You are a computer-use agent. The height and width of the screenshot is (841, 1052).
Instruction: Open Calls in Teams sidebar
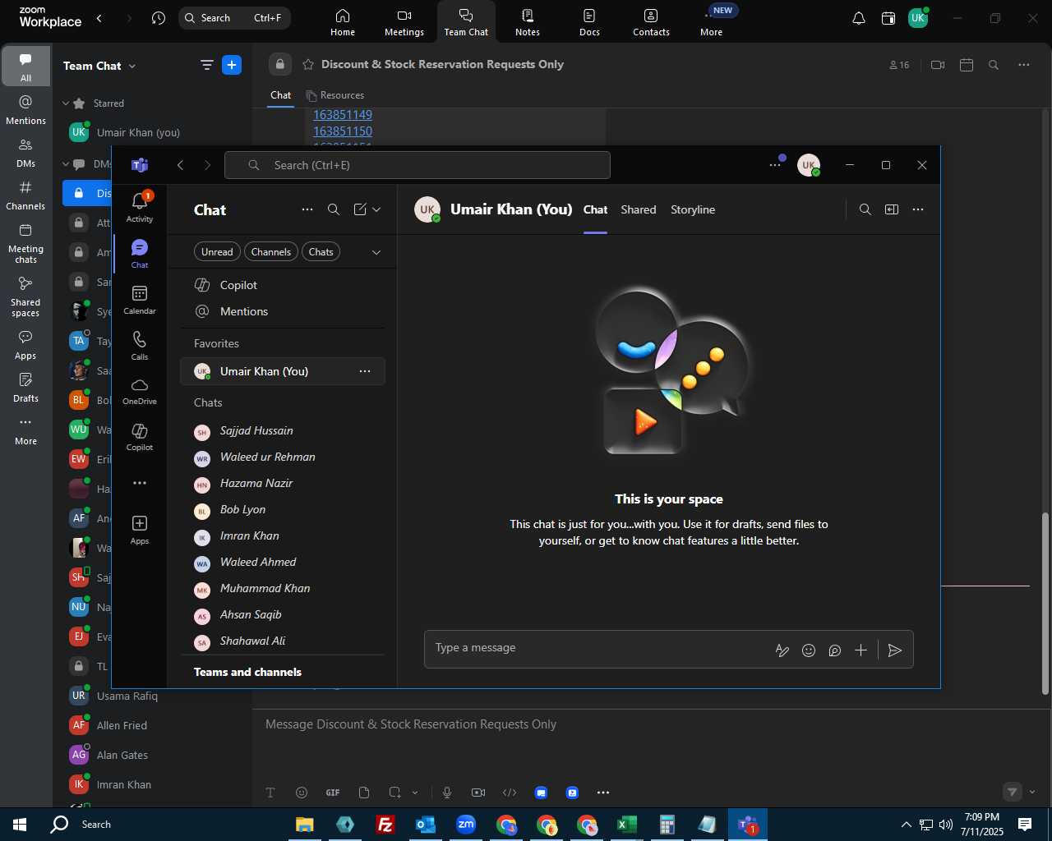(140, 346)
